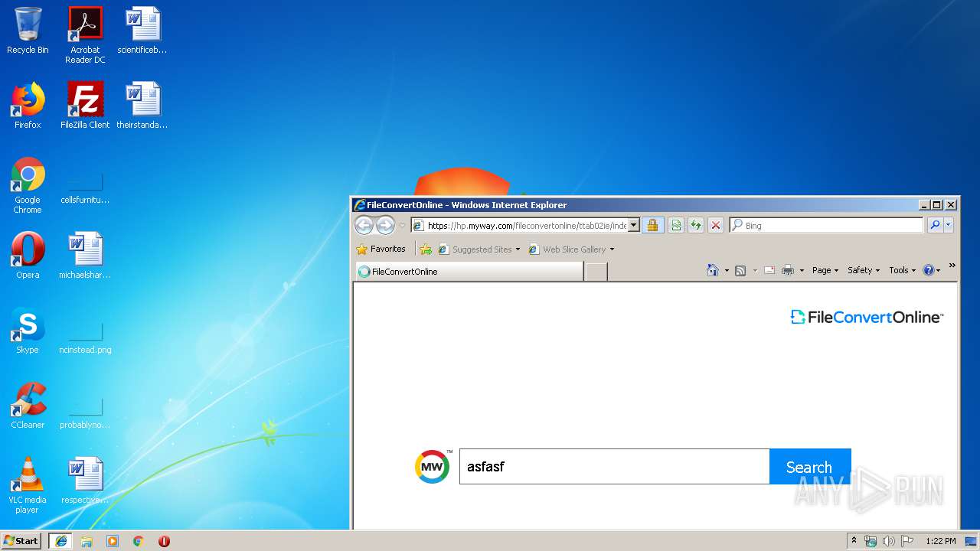980x551 pixels.
Task: Select Firefox desktop shortcut
Action: point(28,106)
